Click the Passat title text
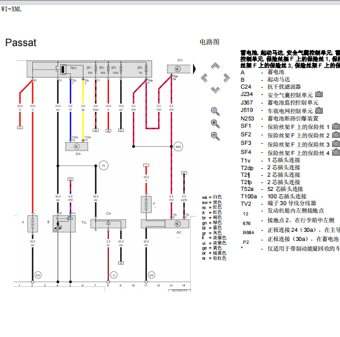Image resolution: width=340 pixels, height=337 pixels. (21, 43)
